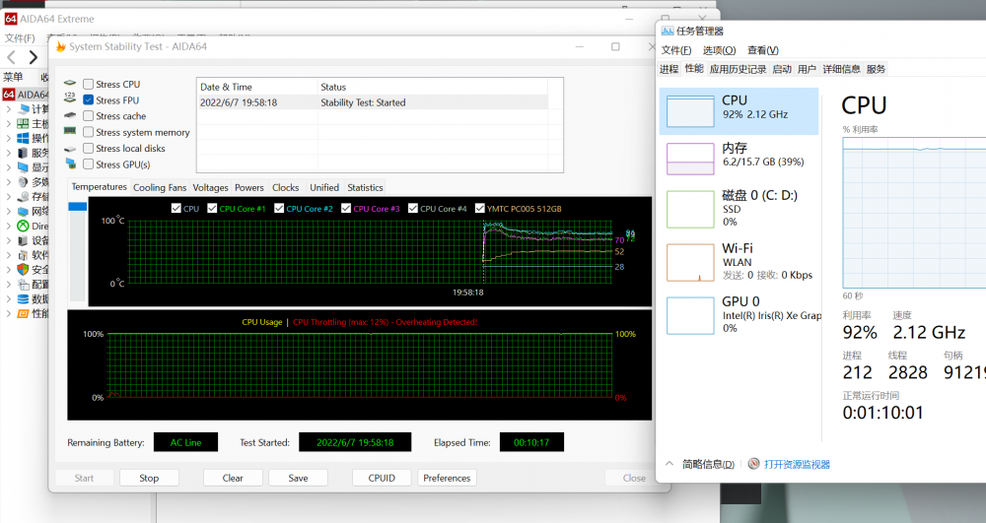The image size is (986, 523).
Task: Expand the 软件 tree node arrow
Action: tap(9, 255)
